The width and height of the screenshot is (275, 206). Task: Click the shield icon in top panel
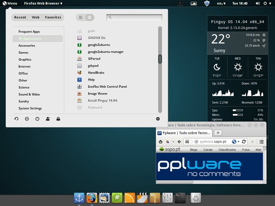pos(207,3)
